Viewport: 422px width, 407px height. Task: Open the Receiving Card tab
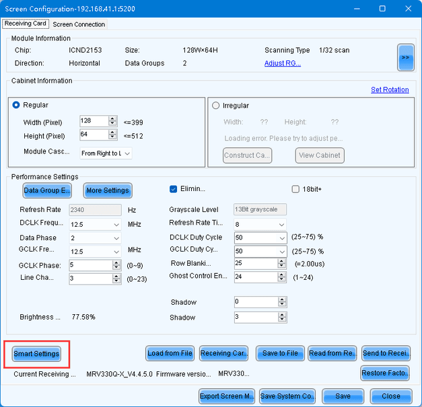pyautogui.click(x=26, y=24)
